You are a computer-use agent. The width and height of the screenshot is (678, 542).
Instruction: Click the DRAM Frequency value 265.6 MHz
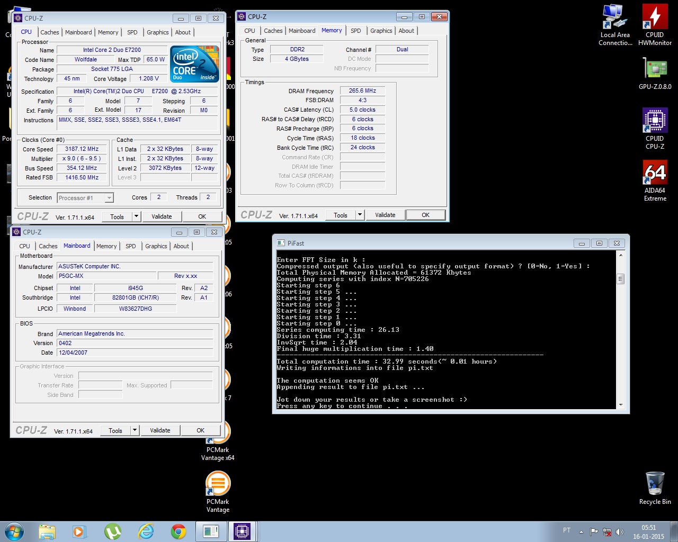[362, 91]
